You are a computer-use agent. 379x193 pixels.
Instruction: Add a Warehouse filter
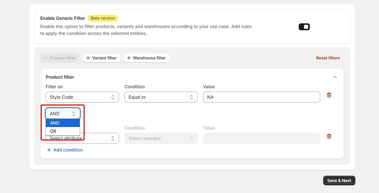click(146, 58)
